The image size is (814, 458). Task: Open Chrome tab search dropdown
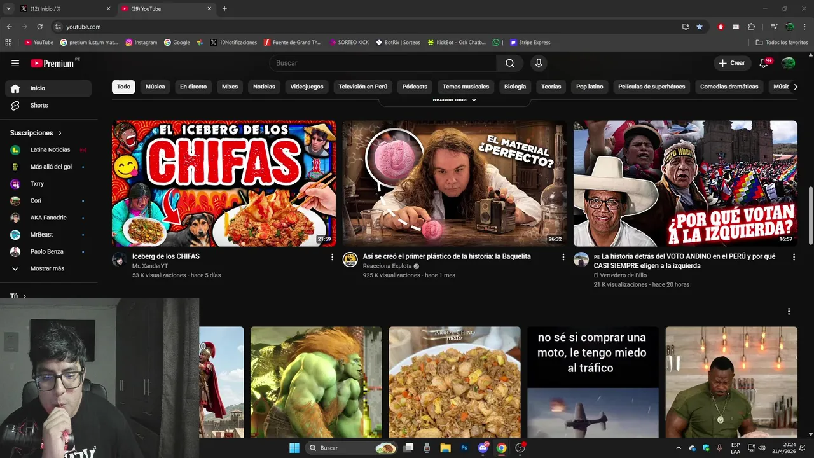(8, 9)
